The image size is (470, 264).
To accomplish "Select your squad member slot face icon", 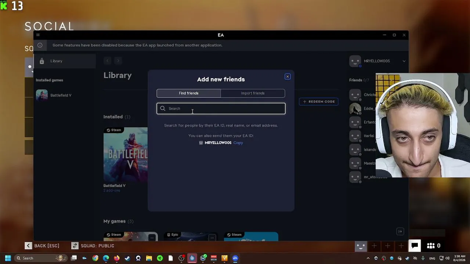I will click(x=361, y=246).
